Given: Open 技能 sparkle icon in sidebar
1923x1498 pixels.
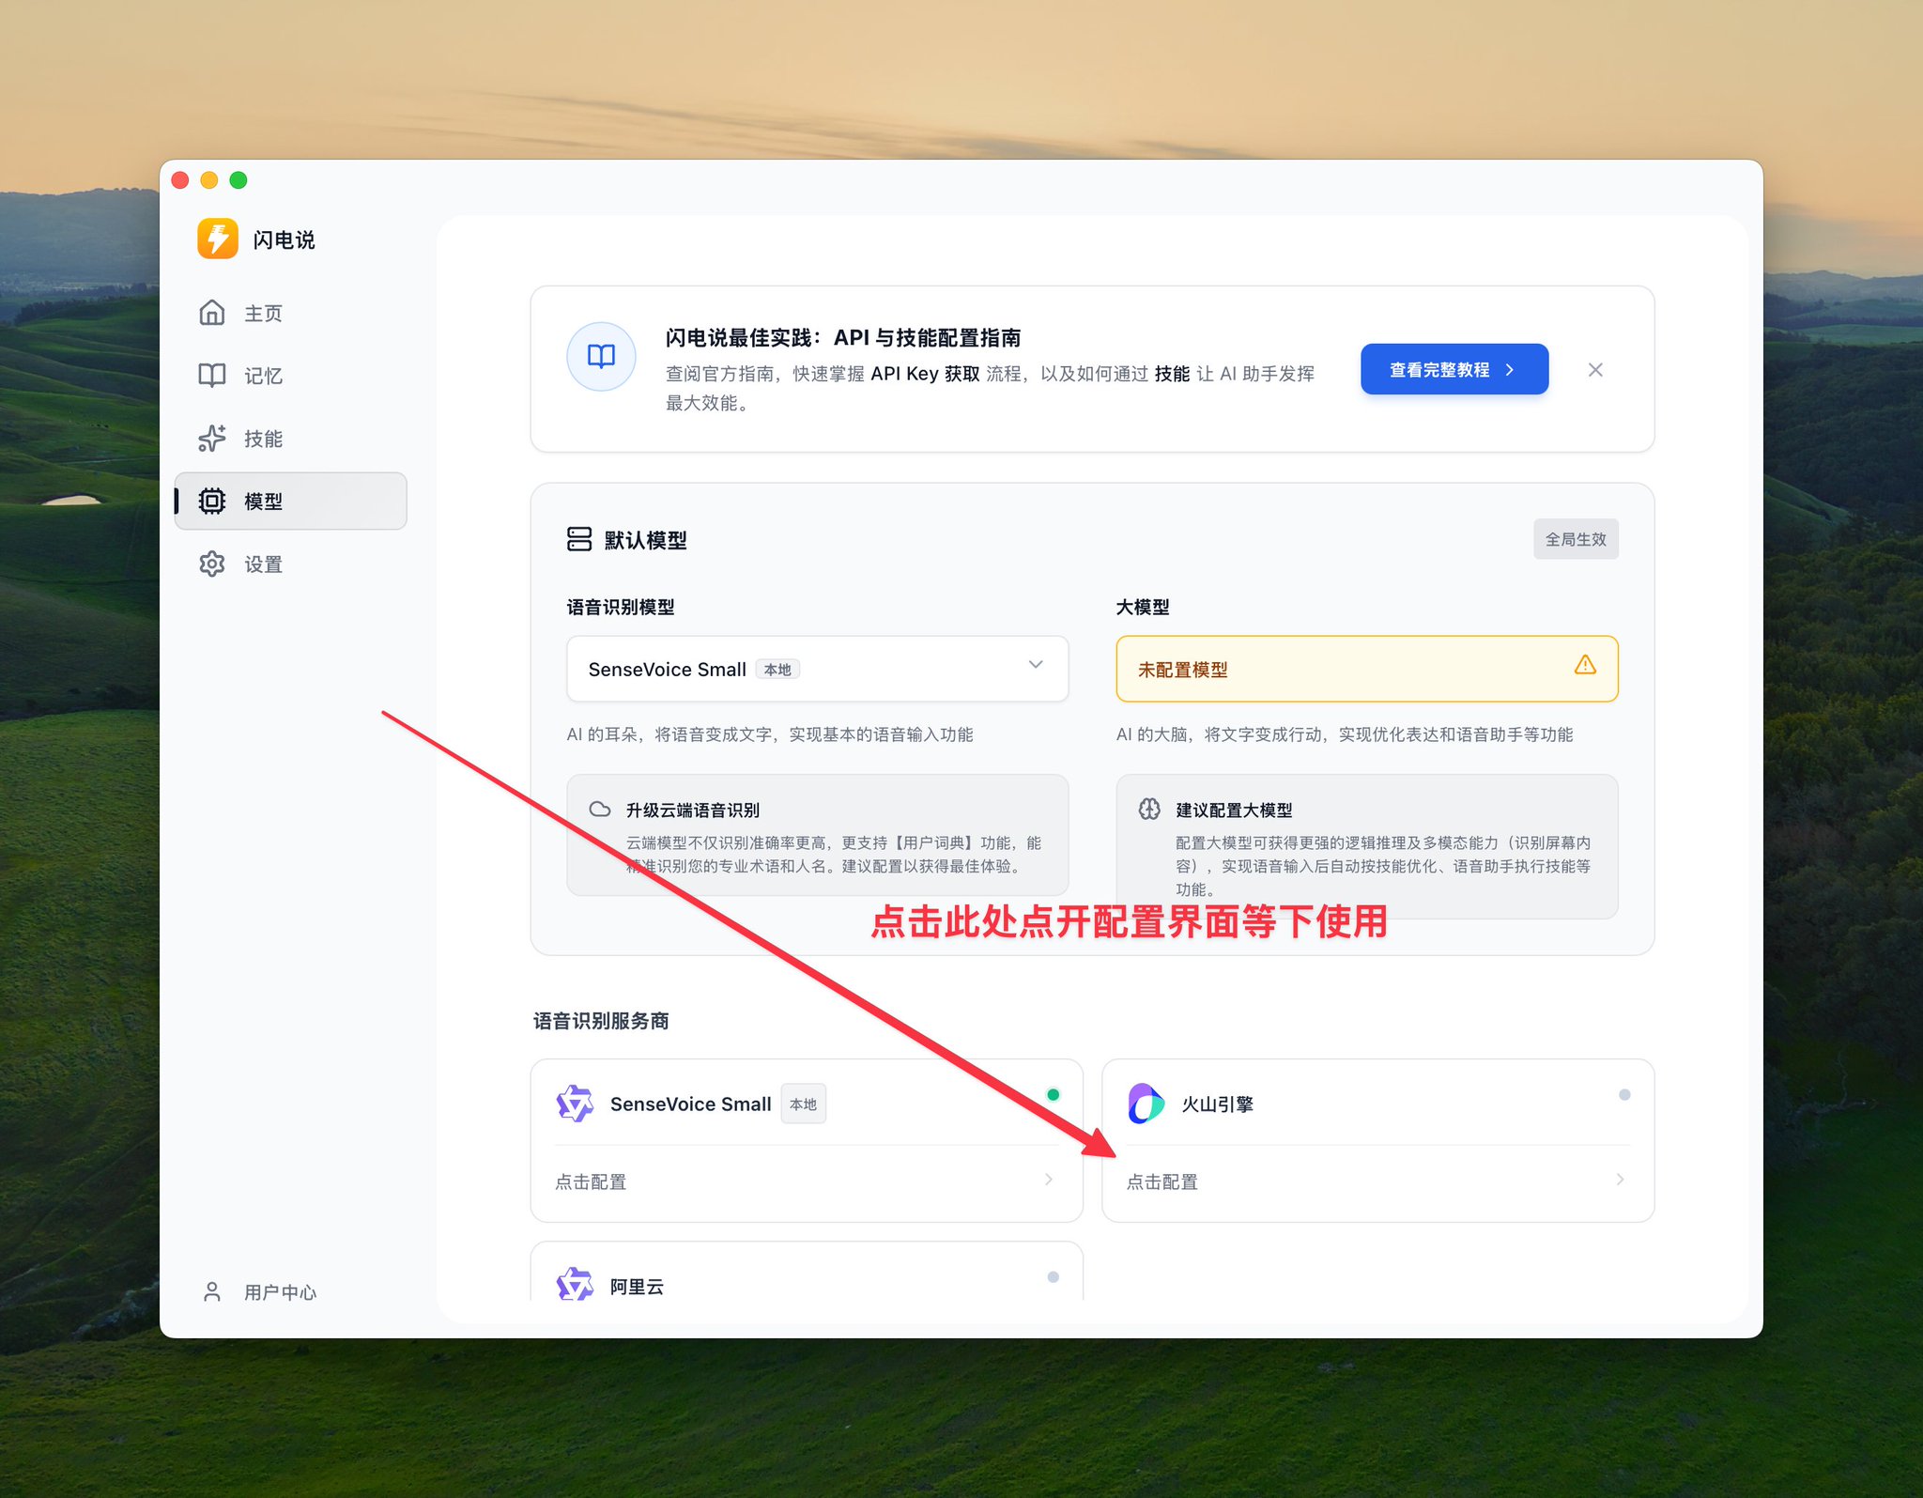Looking at the screenshot, I should [212, 439].
